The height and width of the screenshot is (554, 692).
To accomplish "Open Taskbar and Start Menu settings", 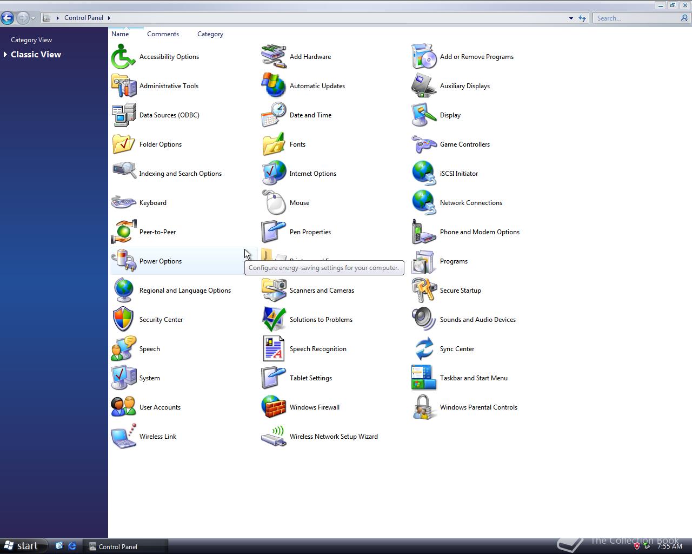I will coord(474,378).
